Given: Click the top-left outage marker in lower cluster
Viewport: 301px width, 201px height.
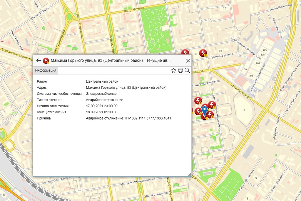Looking at the screenshot, I should [x=198, y=101].
